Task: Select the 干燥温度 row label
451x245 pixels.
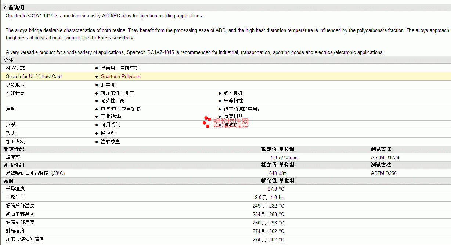Action: pos(15,189)
